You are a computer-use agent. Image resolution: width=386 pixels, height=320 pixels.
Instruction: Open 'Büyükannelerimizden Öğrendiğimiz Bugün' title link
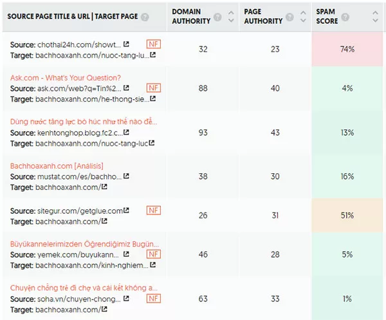coord(84,244)
